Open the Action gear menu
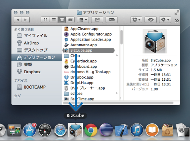The width and height of the screenshot is (190, 141). pos(165,20)
